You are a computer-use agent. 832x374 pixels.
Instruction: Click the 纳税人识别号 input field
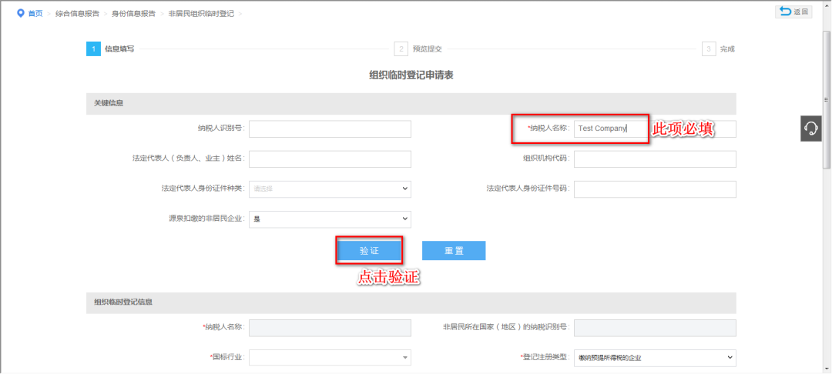pyautogui.click(x=330, y=129)
